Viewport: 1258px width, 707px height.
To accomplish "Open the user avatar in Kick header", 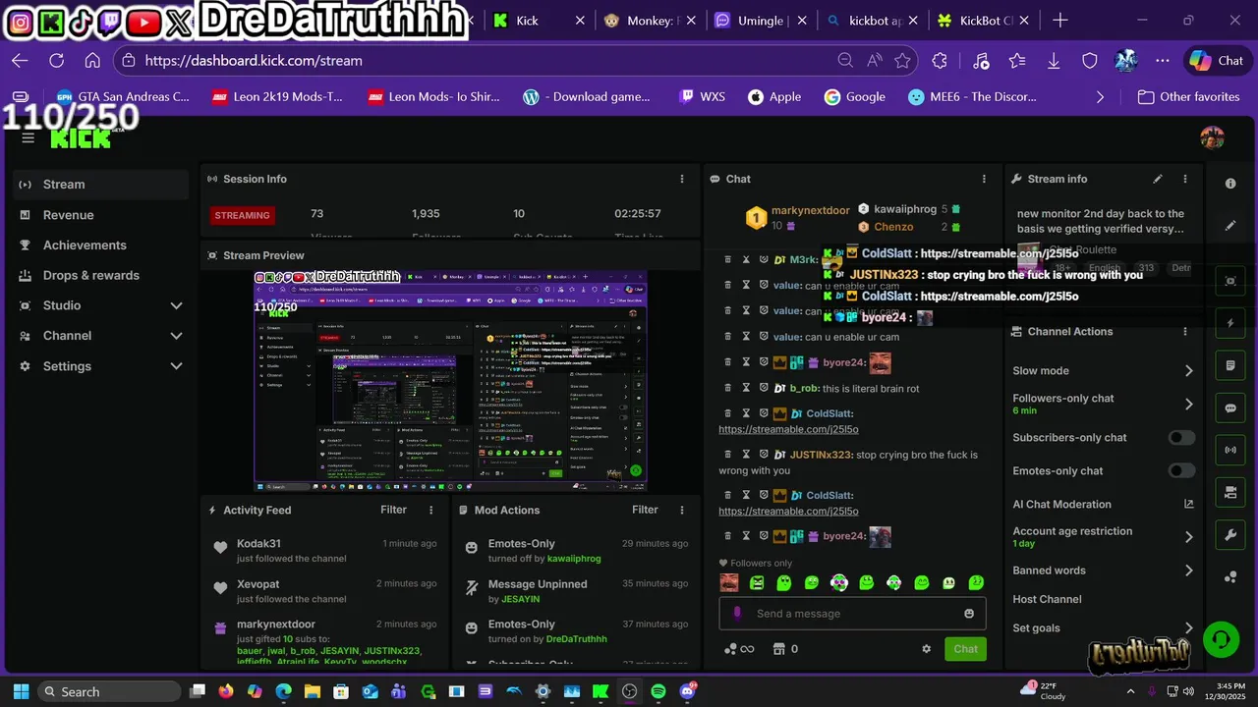I will tap(1212, 137).
